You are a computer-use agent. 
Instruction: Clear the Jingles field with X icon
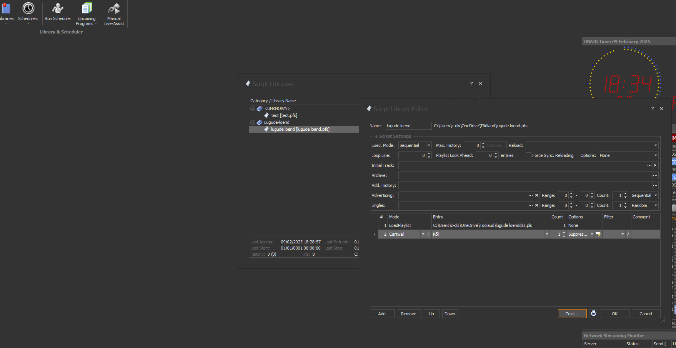click(x=537, y=205)
